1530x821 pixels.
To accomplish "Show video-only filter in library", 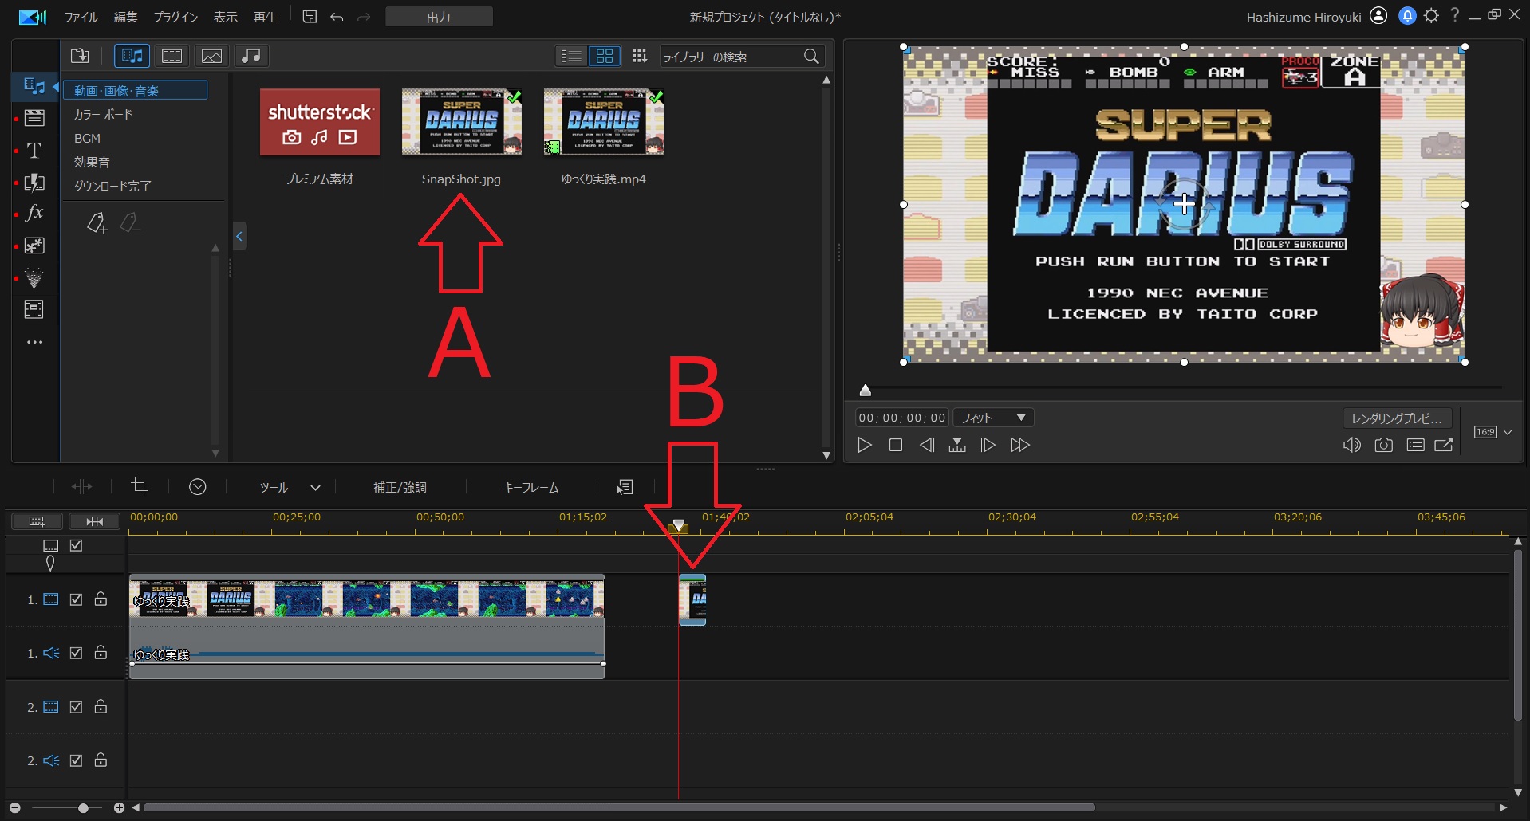I will pyautogui.click(x=172, y=56).
